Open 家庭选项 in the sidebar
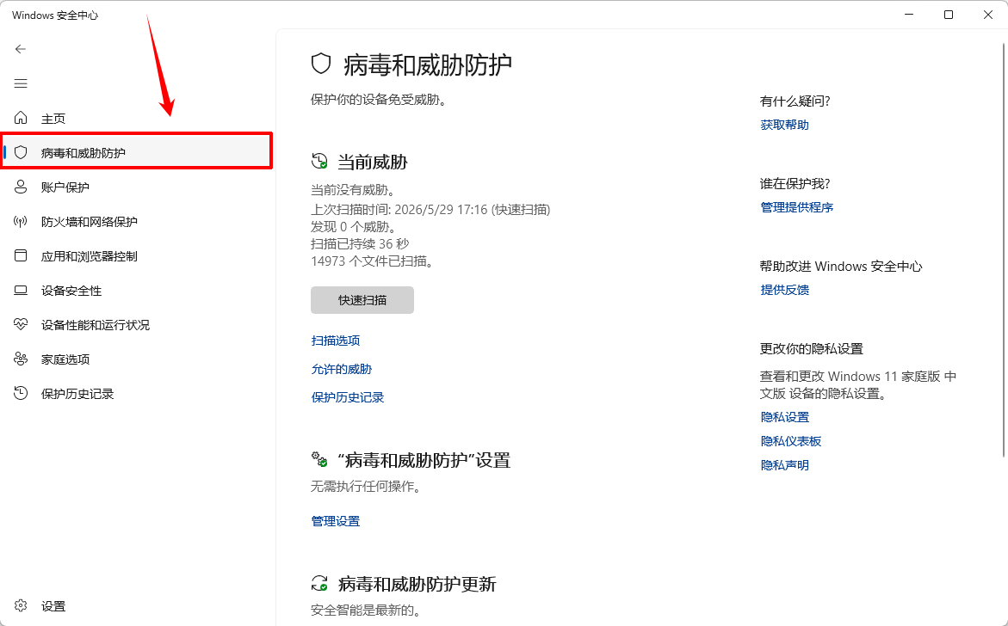This screenshot has height=626, width=1008. point(65,359)
